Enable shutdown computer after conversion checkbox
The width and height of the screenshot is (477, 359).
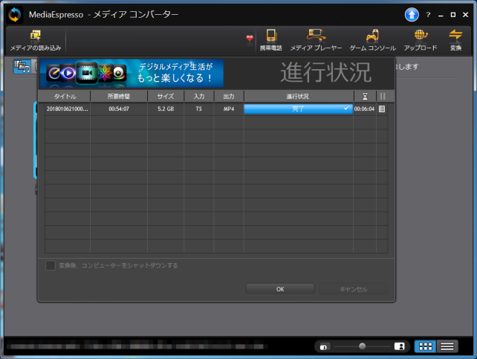(51, 265)
